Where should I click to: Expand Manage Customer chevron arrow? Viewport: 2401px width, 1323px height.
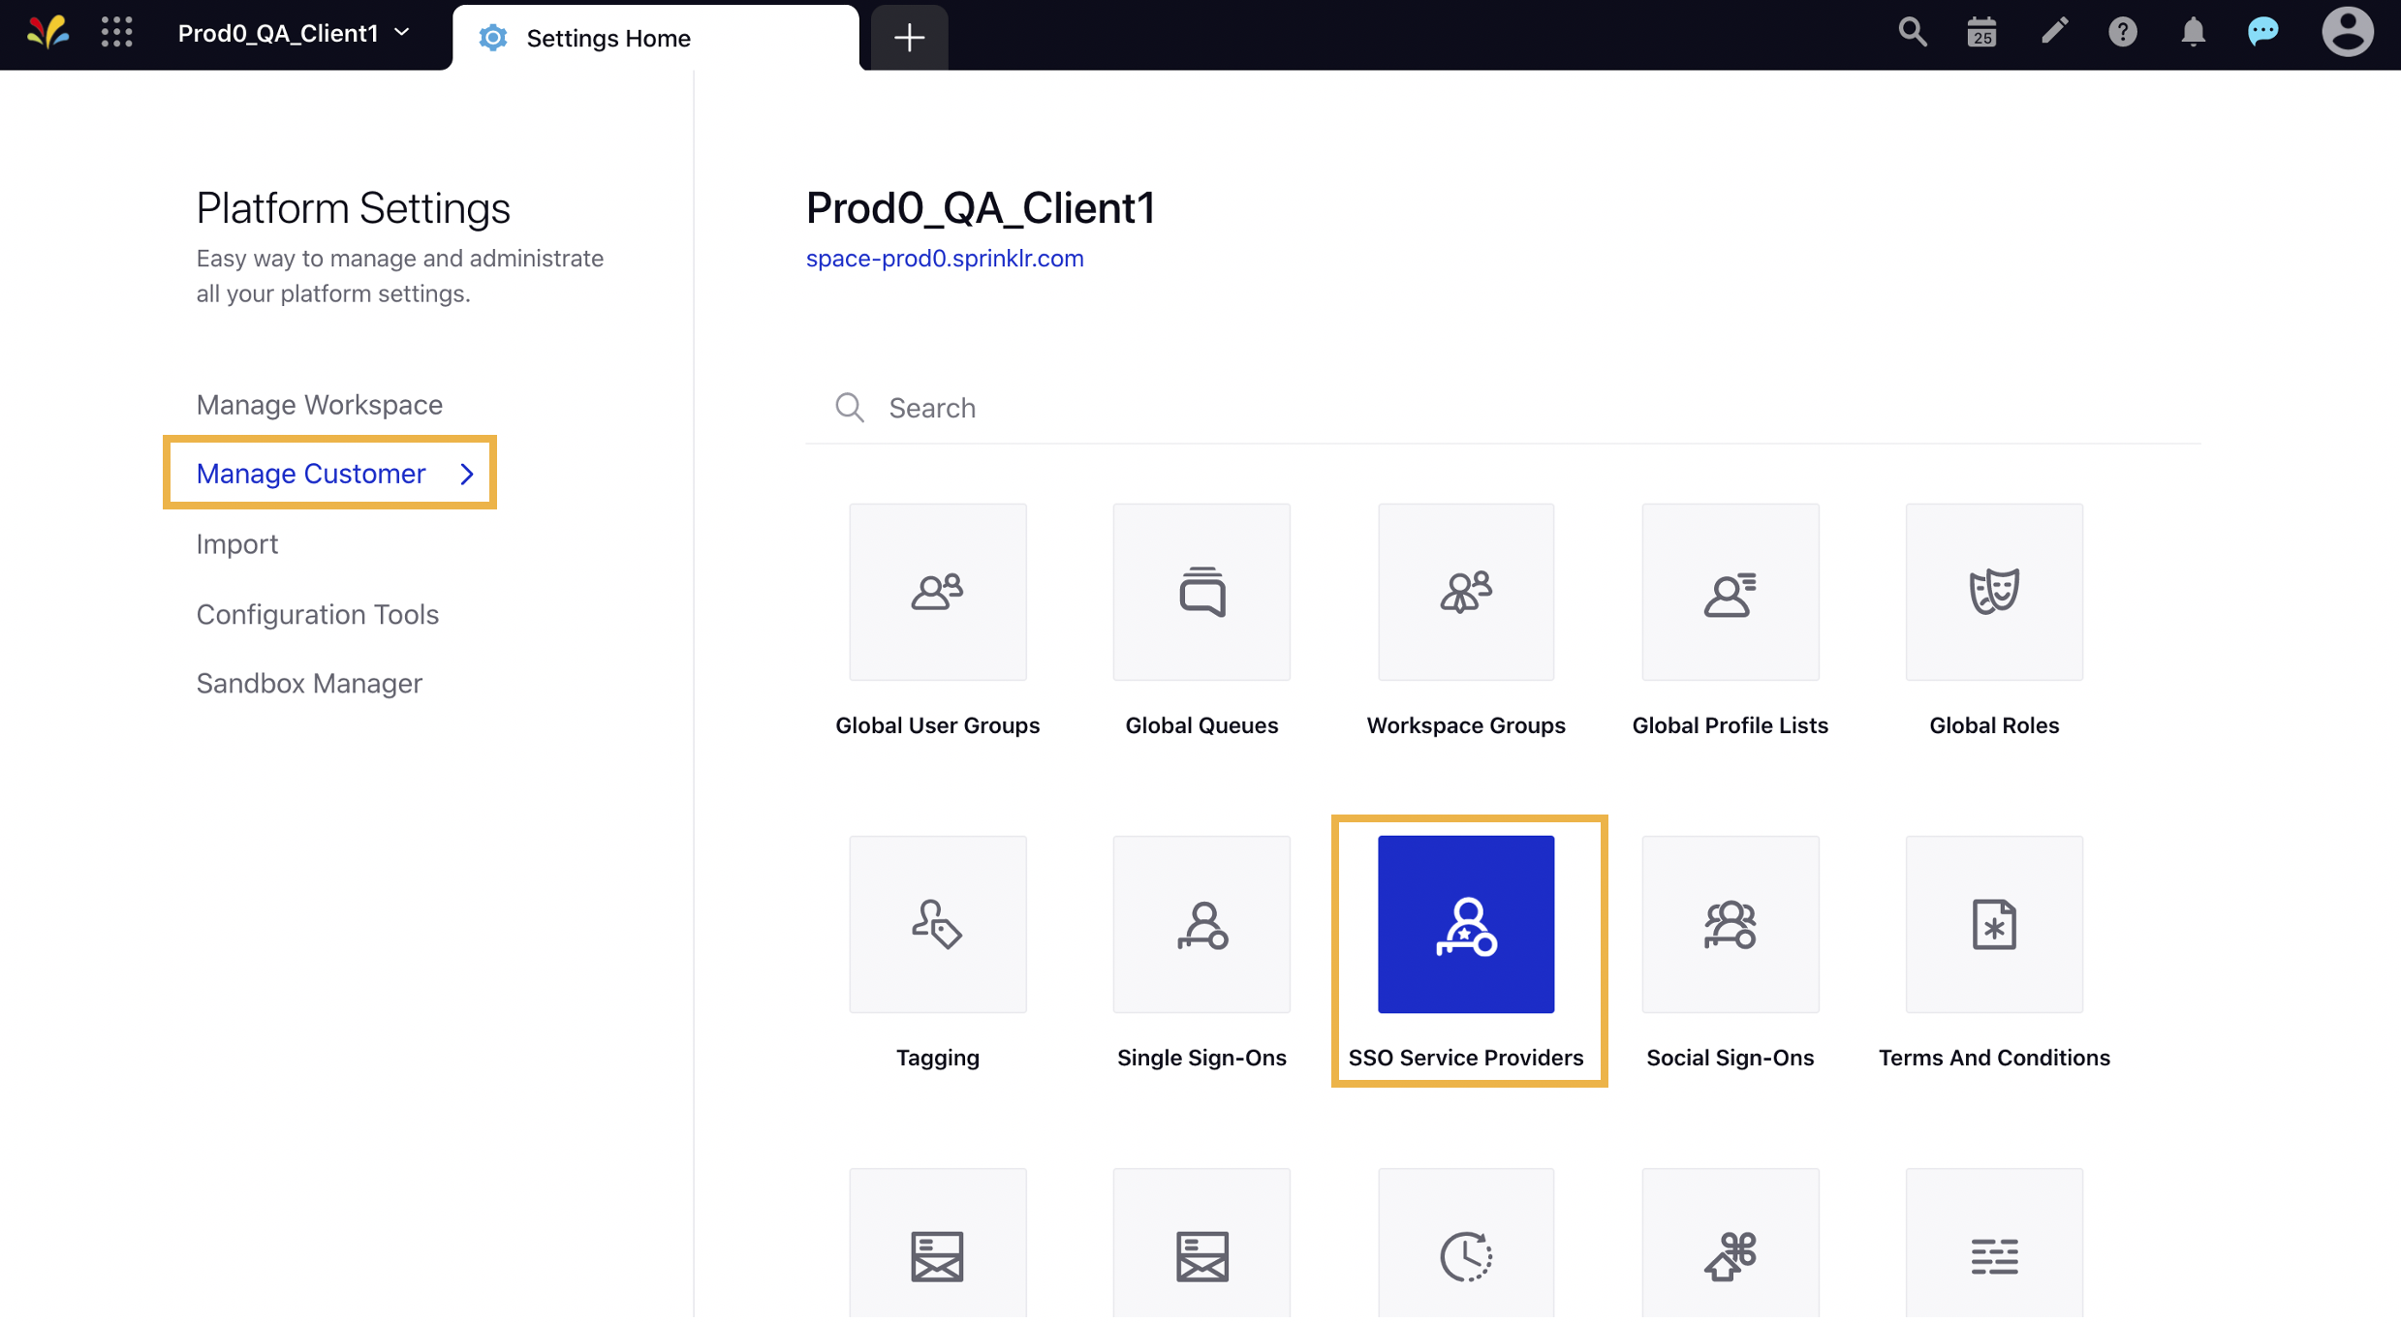[x=467, y=474]
